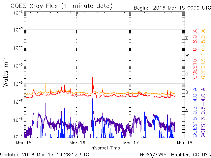Click the Mar 16 date label
211x158 pixels.
coord(77,143)
